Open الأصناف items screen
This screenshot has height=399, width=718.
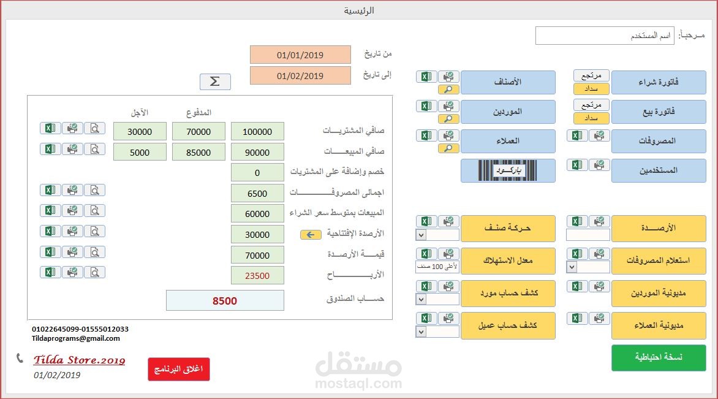point(508,83)
